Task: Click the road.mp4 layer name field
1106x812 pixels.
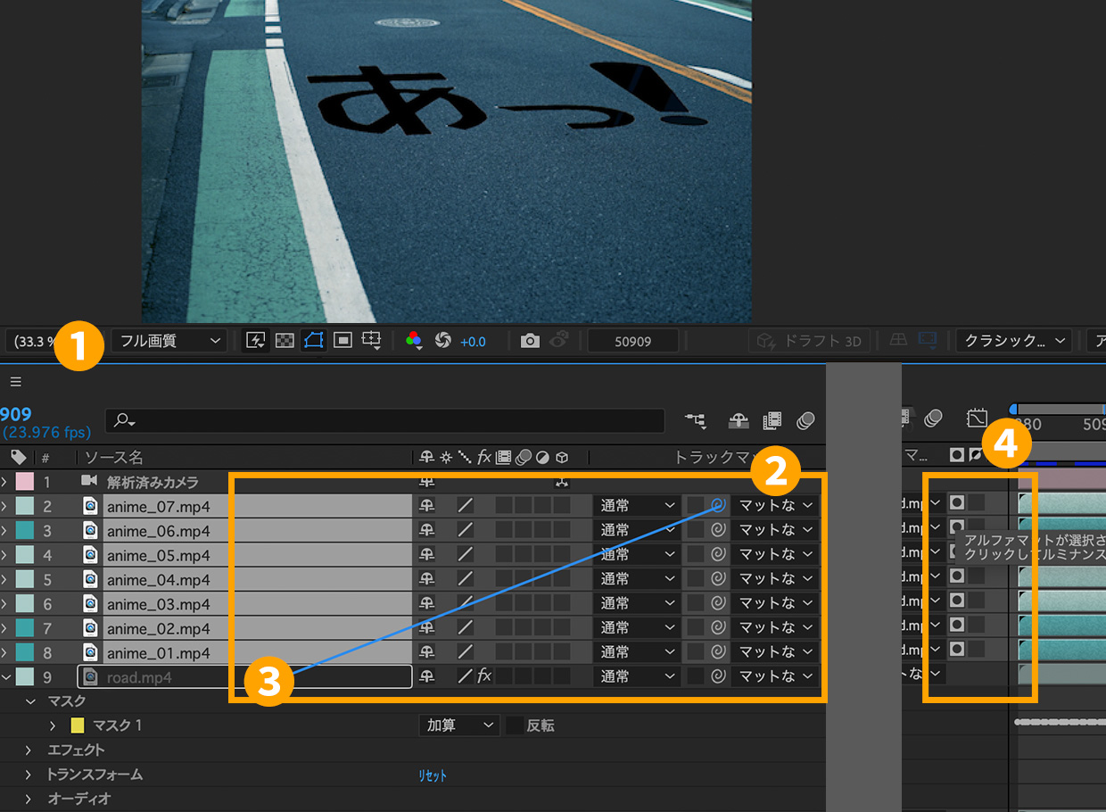Action: [244, 677]
